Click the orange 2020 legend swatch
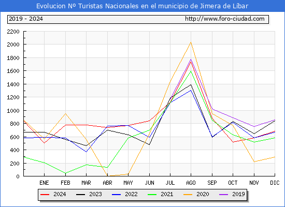 click(x=188, y=195)
